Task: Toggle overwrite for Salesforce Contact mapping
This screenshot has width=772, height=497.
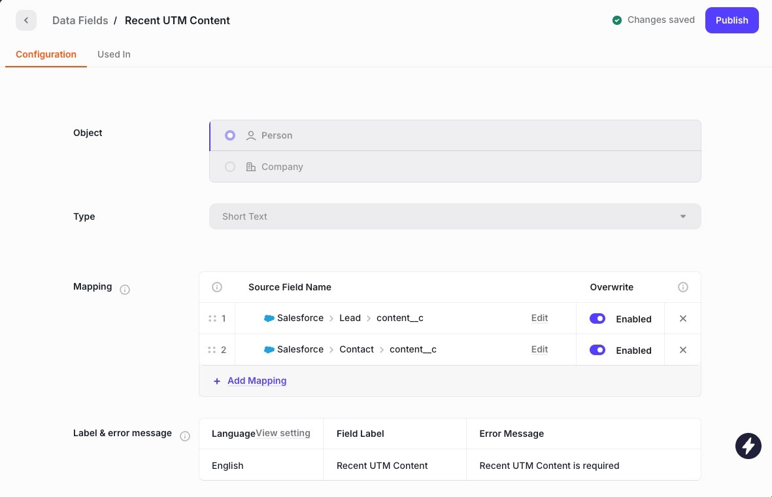Action: [x=597, y=350]
